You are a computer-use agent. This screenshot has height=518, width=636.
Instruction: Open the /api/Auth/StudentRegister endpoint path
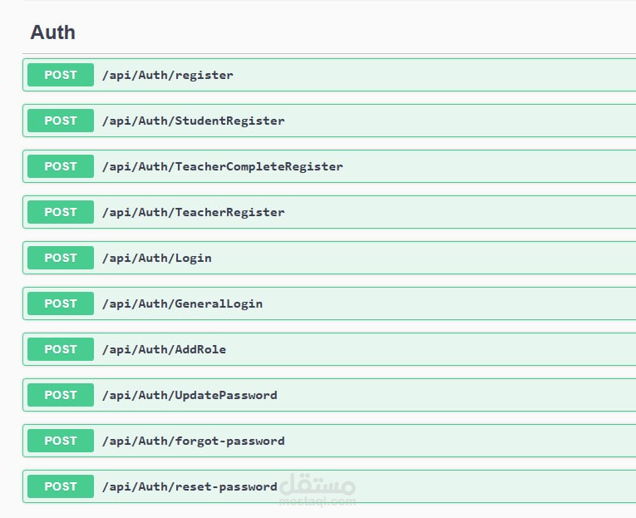193,121
